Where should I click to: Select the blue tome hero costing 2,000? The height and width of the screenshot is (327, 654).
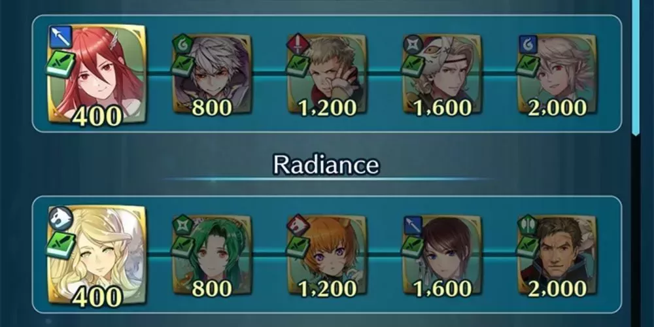(557, 74)
